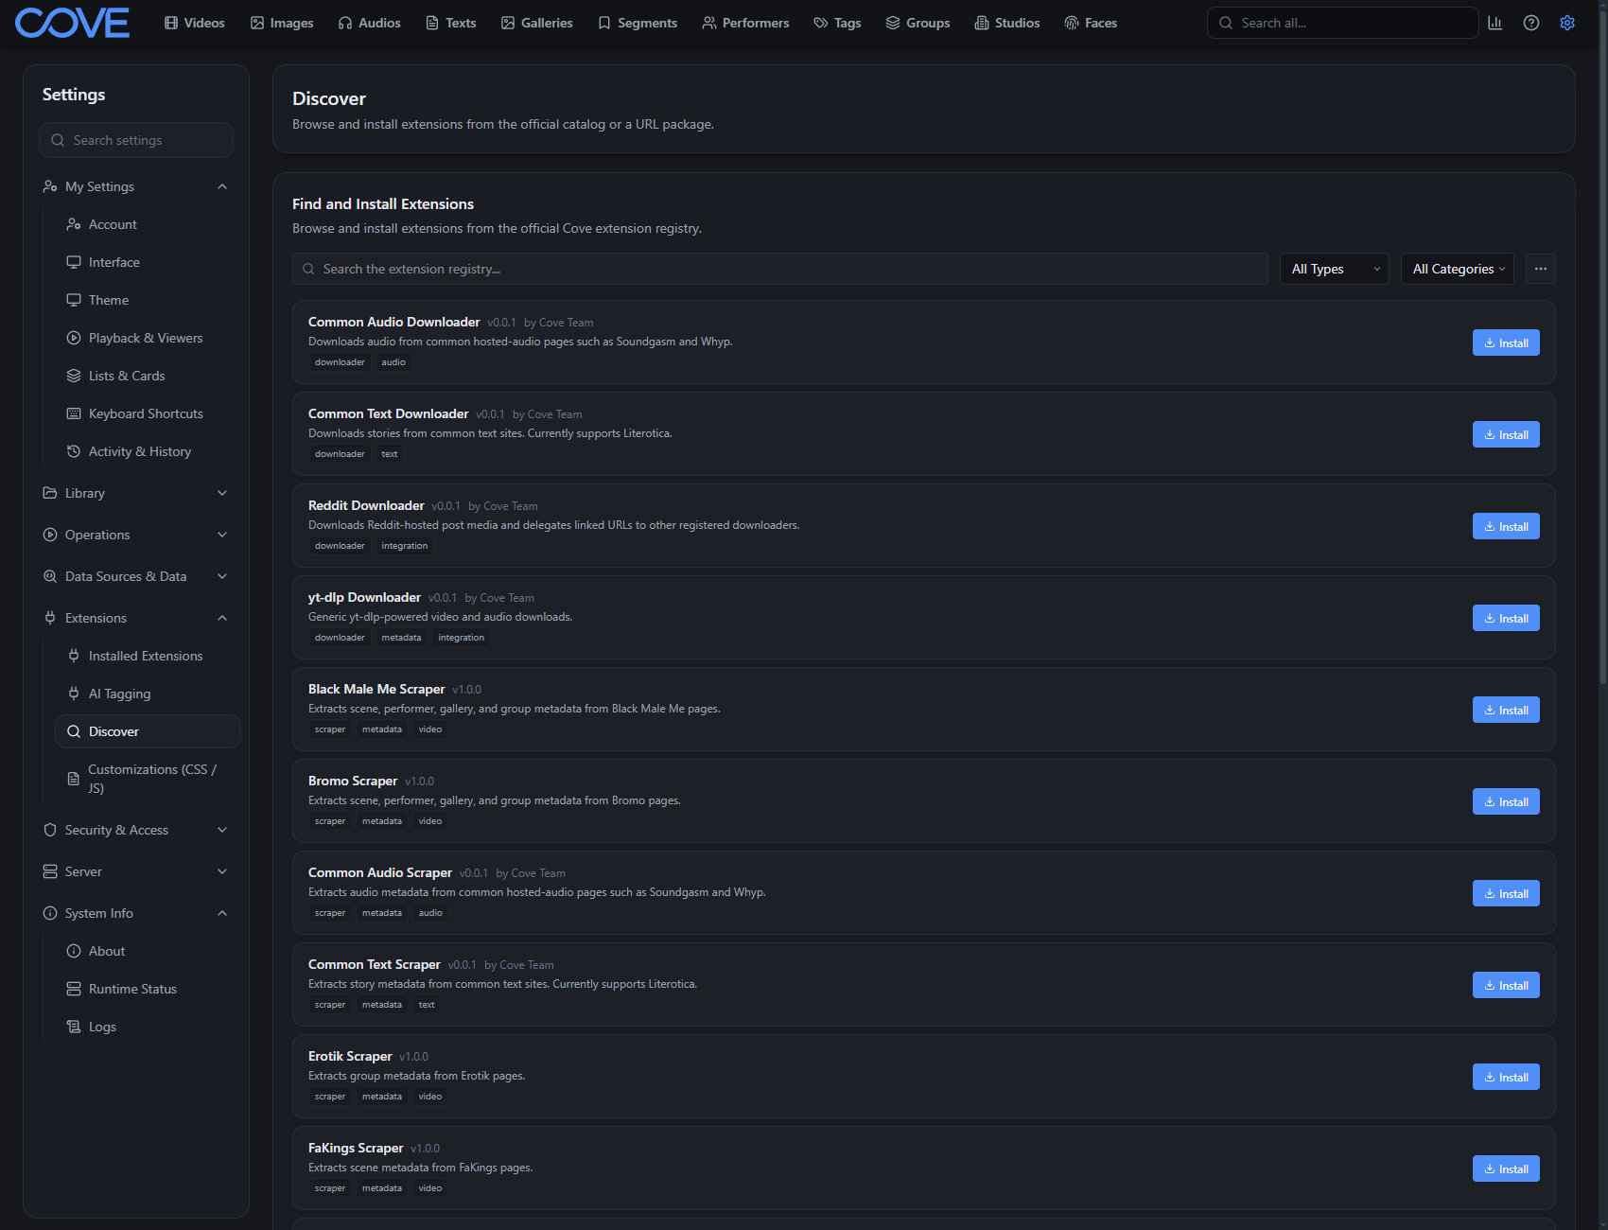Click the text tag on Common Text Downloader
Viewport: 1608px width, 1230px height.
click(x=390, y=454)
